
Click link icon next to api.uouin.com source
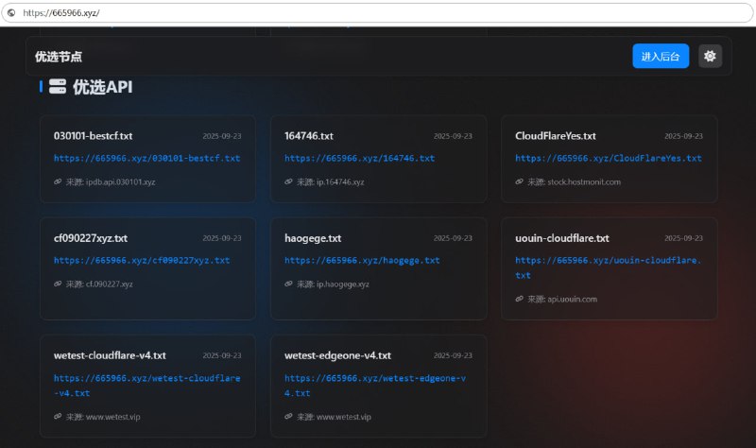520,299
